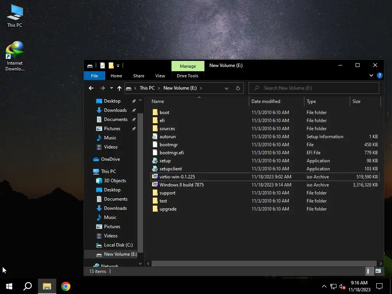Refresh the New Volume (E:) folder
Image resolution: width=392 pixels, height=294 pixels.
pyautogui.click(x=238, y=88)
